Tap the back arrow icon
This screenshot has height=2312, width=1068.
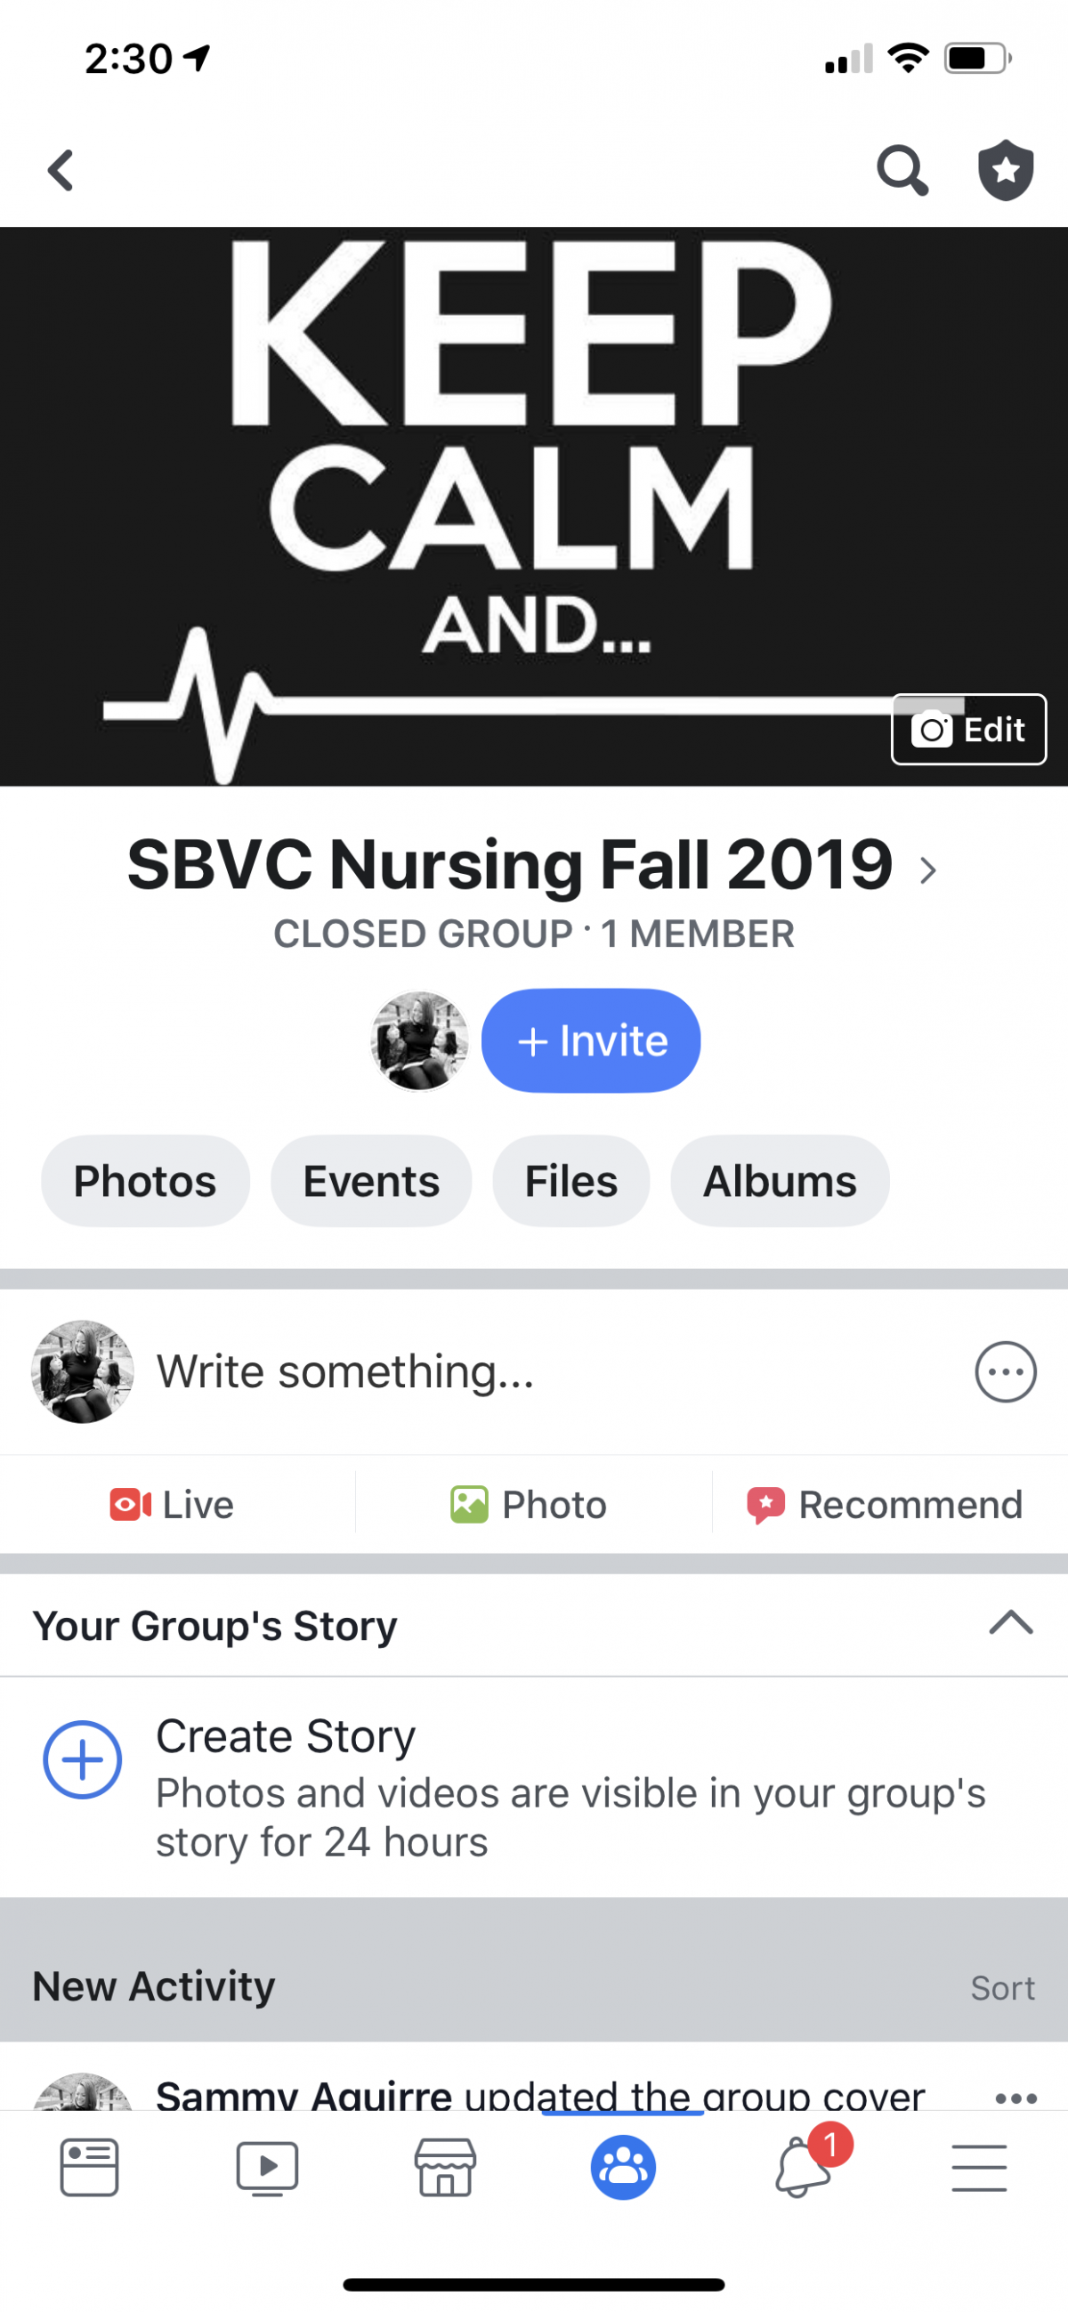pyautogui.click(x=61, y=171)
